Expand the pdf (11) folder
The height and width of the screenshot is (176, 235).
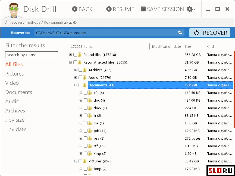[81, 131]
